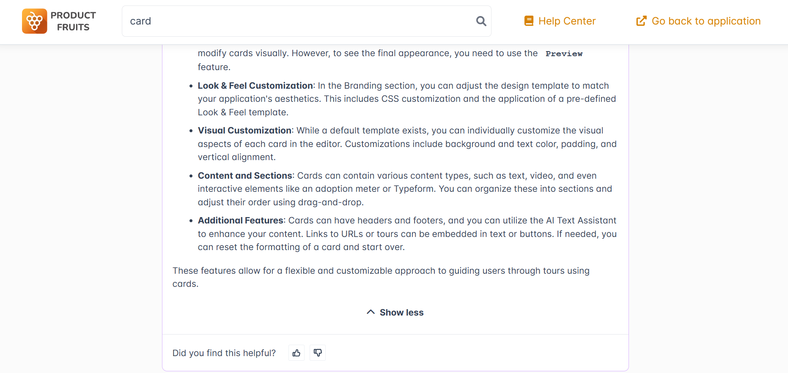Image resolution: width=788 pixels, height=373 pixels.
Task: Click the Look & Feel Customization heading
Action: point(255,86)
